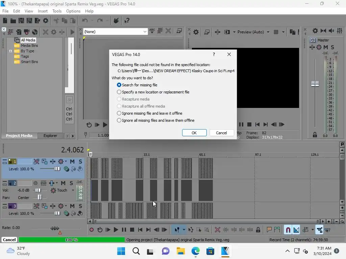The width and height of the screenshot is (346, 259).
Task: Expand the By Type media bin
Action: tap(10, 51)
